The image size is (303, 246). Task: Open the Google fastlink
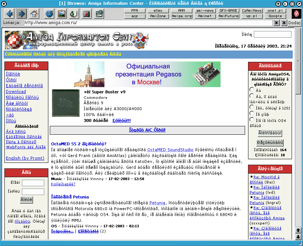276,16
